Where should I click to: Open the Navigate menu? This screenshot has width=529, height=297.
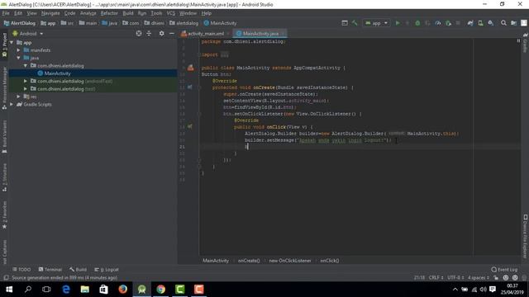50,13
